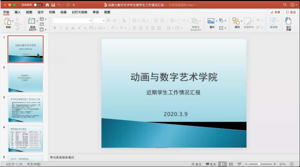This screenshot has width=300, height=167.
Task: Toggle the AutoSave (自动保存) switch
Action: (x=38, y=4)
